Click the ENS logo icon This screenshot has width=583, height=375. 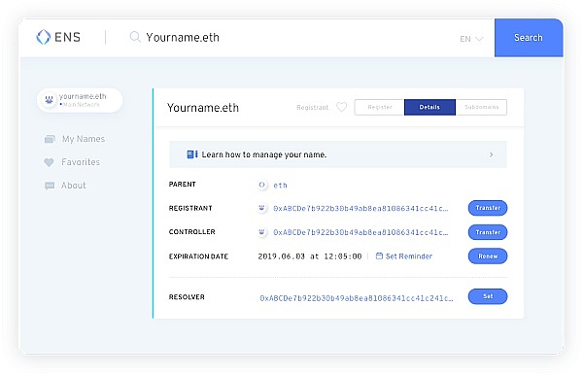(43, 37)
